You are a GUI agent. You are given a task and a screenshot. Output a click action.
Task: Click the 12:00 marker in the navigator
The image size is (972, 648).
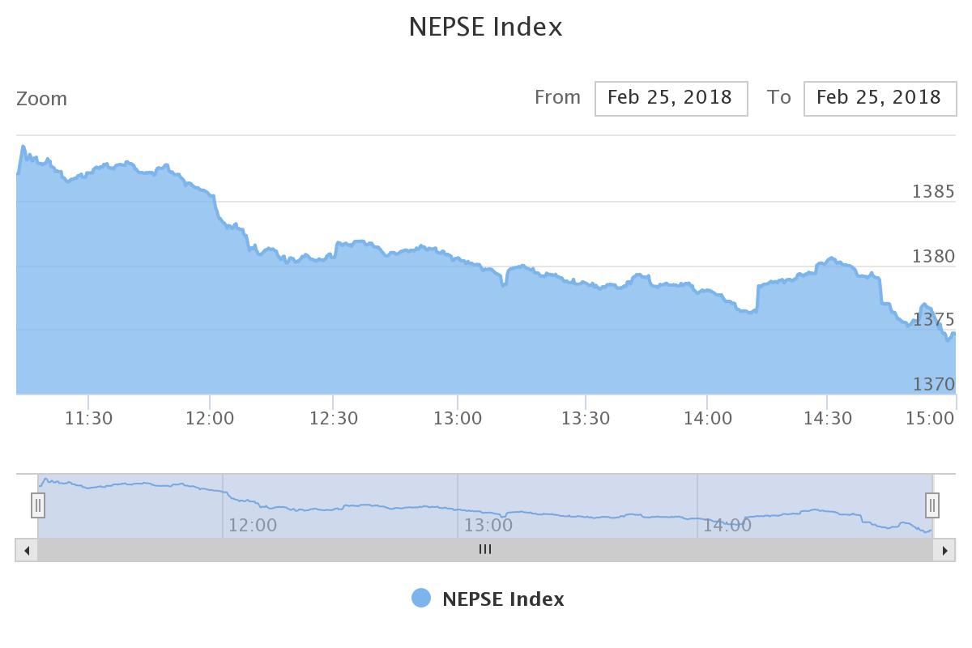(252, 525)
